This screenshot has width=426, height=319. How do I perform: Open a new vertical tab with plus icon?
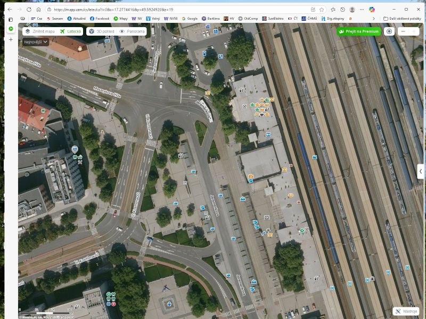coord(11,39)
